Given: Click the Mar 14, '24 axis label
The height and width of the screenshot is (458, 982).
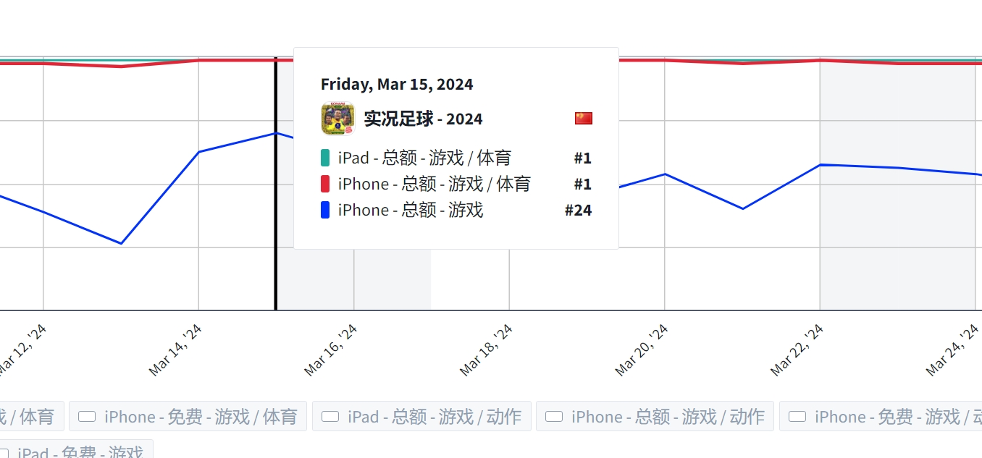Looking at the screenshot, I should click(x=176, y=350).
